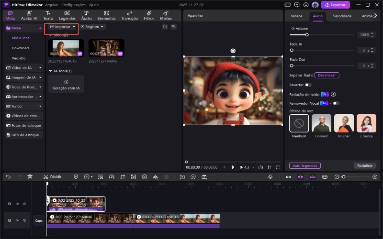Viewport: 383px width, 239px height.
Task: Switch to the Velocidade tab
Action: coord(342,16)
